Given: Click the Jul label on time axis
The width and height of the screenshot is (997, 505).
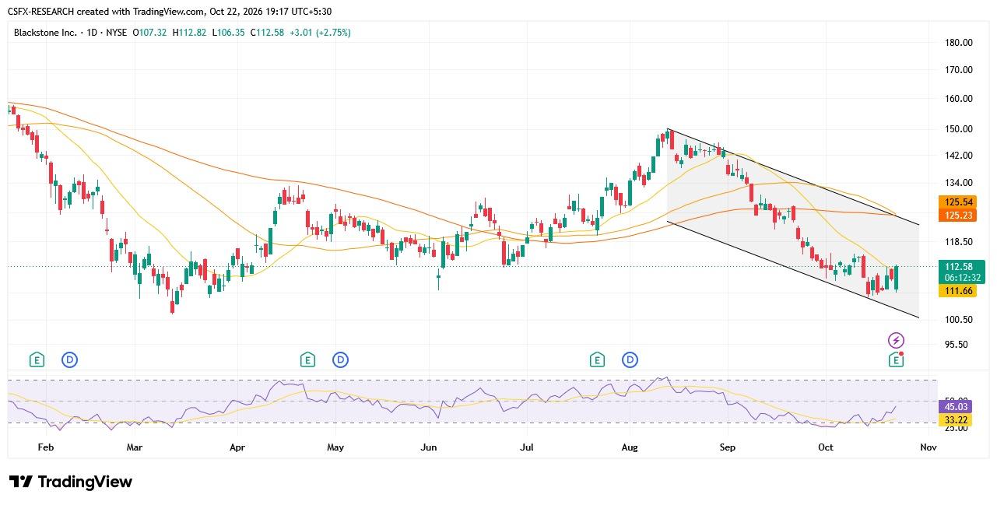Looking at the screenshot, I should [x=526, y=447].
